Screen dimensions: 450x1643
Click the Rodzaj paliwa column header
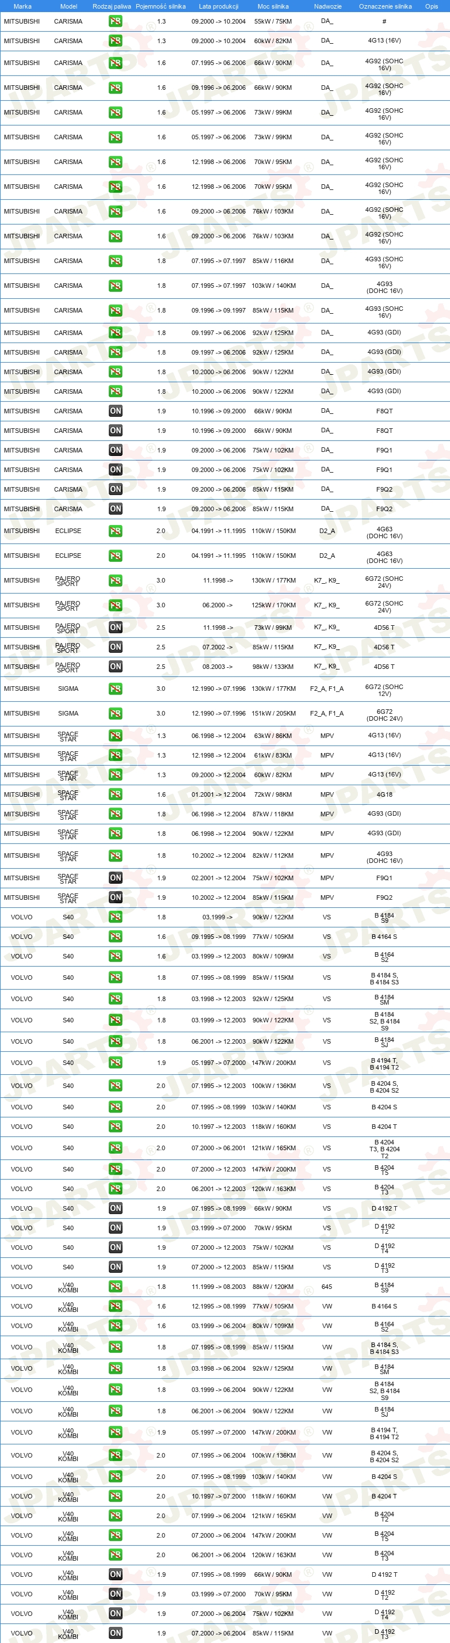point(112,6)
